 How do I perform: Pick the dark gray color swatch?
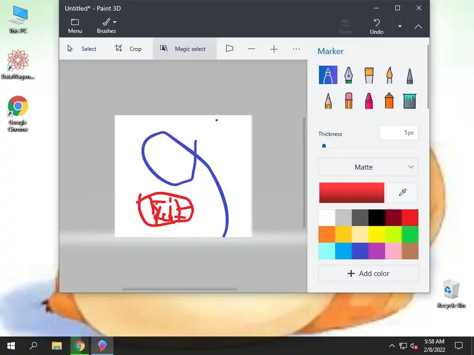click(360, 218)
